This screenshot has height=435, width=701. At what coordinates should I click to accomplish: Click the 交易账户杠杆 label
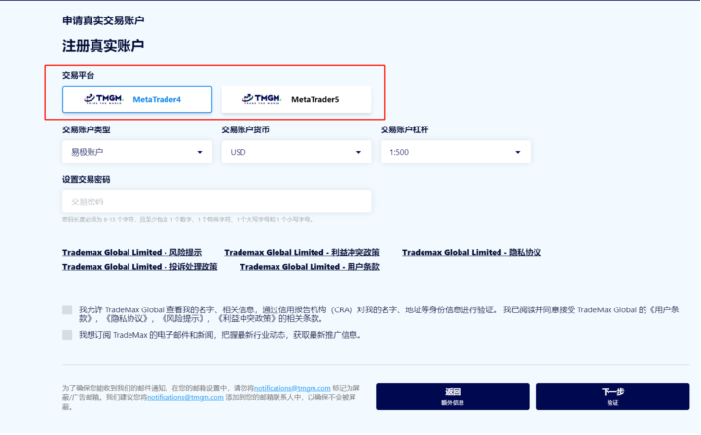(x=405, y=129)
